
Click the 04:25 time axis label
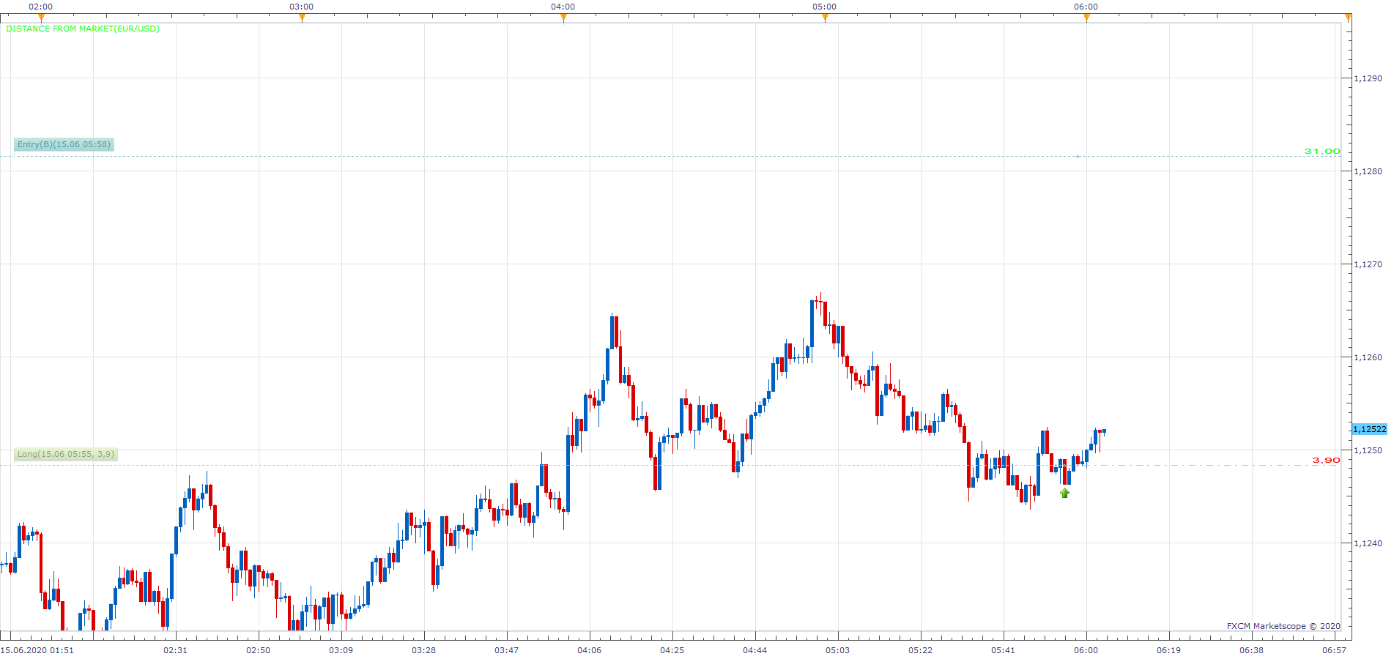click(672, 650)
